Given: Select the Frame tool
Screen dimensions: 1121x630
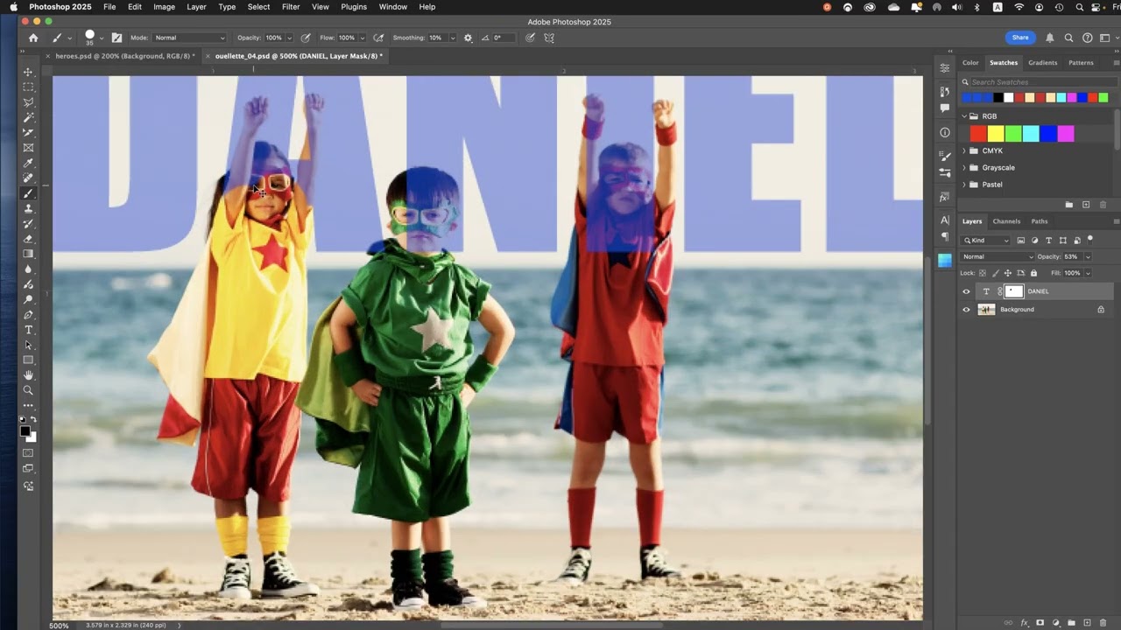Looking at the screenshot, I should tap(28, 148).
